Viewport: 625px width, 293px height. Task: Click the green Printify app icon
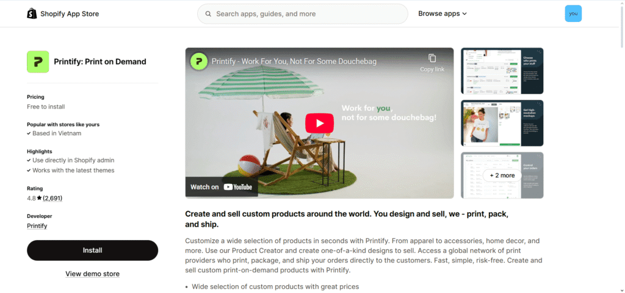click(38, 62)
